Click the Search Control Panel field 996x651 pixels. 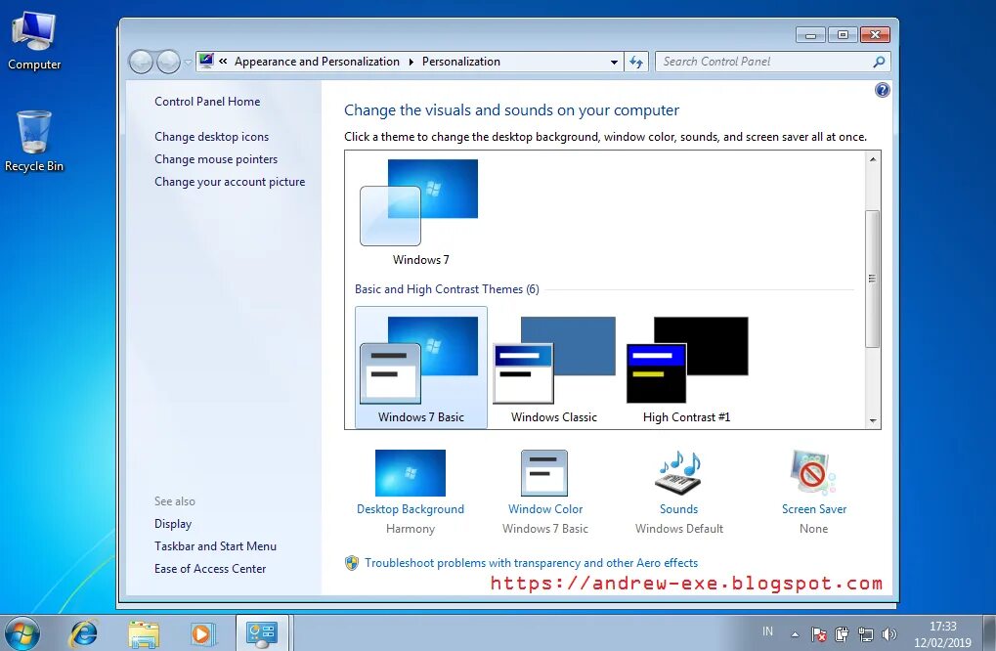pyautogui.click(x=772, y=62)
